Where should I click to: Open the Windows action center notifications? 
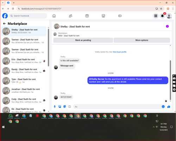(x=171, y=127)
